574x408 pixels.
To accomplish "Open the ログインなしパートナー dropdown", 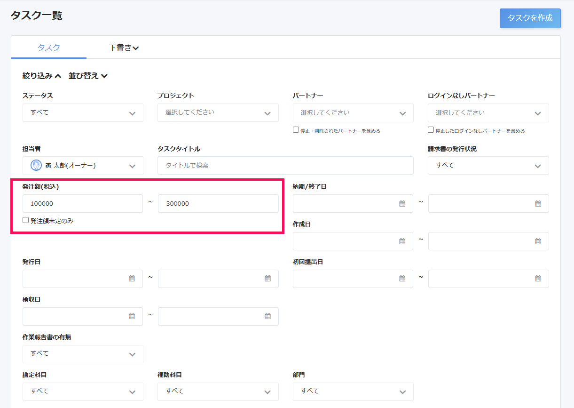I will [488, 113].
